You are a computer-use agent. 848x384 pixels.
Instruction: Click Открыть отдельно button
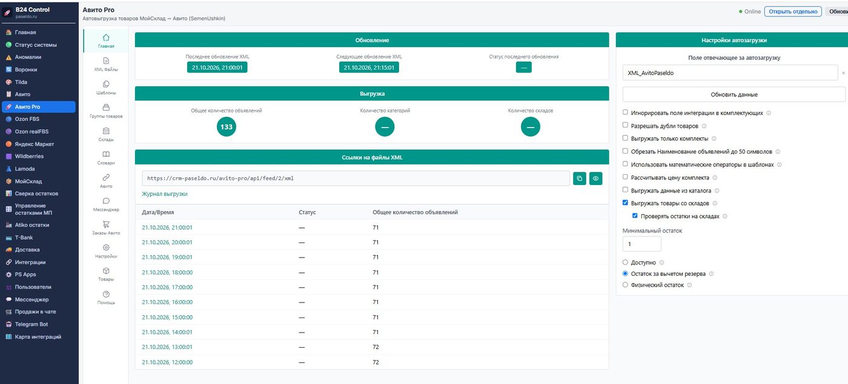click(x=793, y=11)
